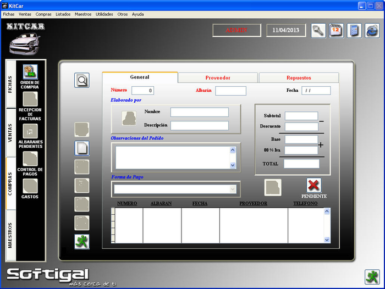
Task: Open the Listados menu
Action: [x=63, y=14]
